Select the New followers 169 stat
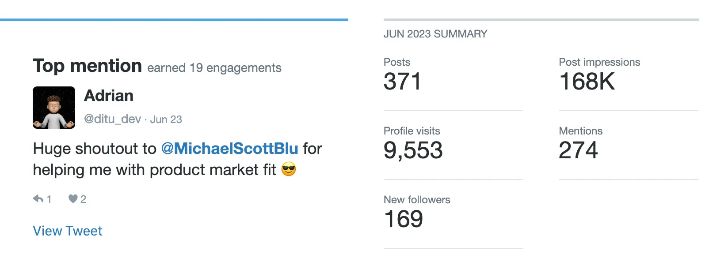The width and height of the screenshot is (709, 269). point(403,218)
